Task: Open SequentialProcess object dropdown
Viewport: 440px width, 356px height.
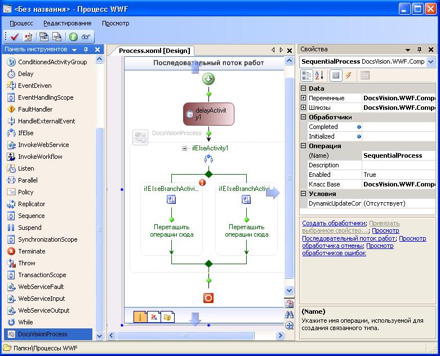Action: pos(431,62)
